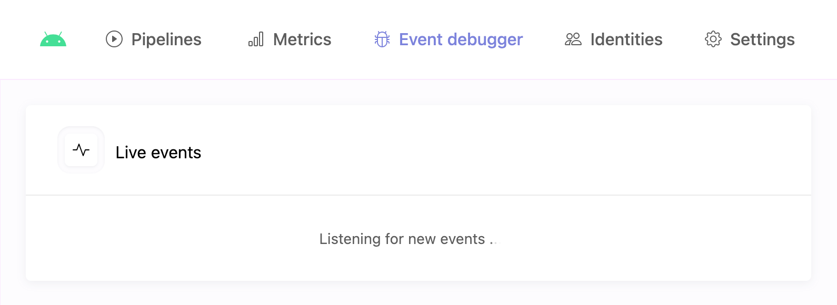Click the rounded icon box beside the Live events title
The width and height of the screenshot is (837, 305).
coord(81,150)
